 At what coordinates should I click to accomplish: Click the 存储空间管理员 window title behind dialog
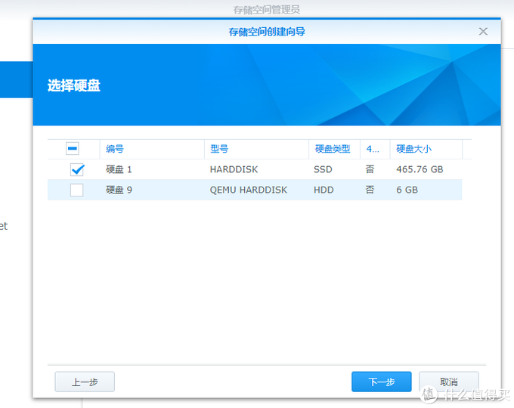267,10
